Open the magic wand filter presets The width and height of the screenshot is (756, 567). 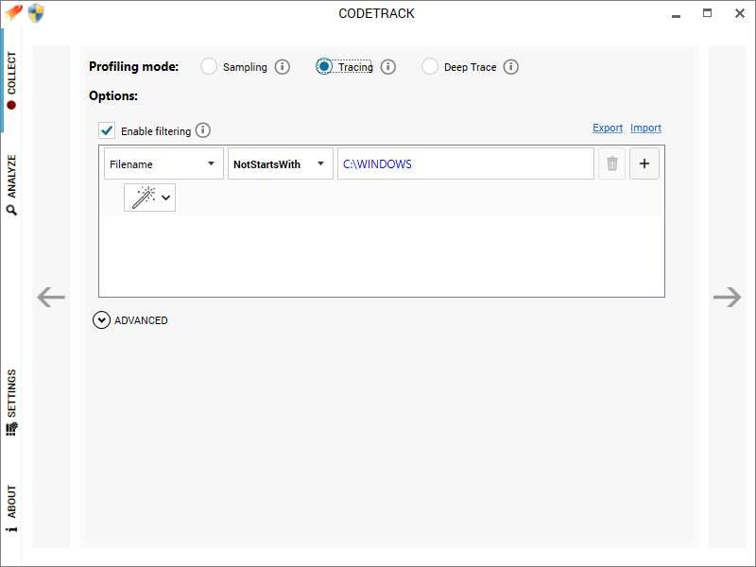149,198
